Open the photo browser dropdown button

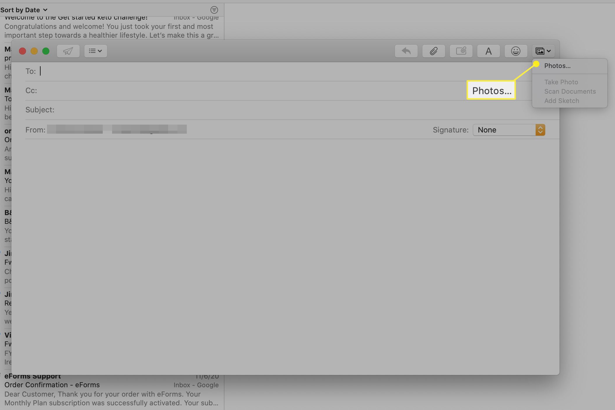coord(543,51)
